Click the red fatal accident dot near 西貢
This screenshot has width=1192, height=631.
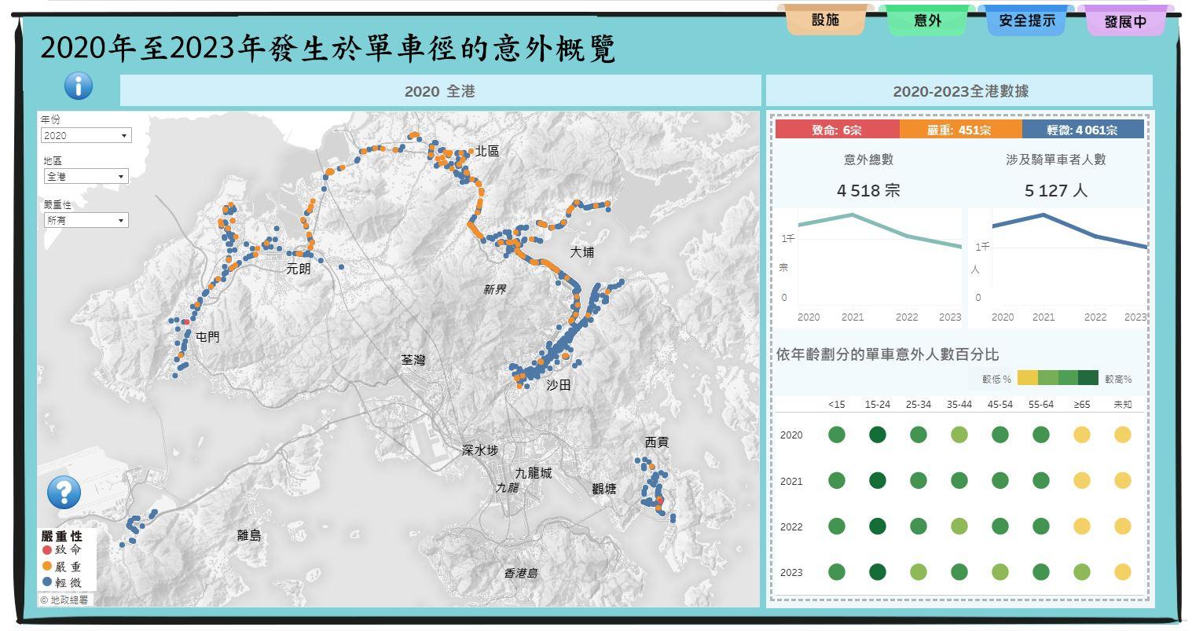click(659, 501)
